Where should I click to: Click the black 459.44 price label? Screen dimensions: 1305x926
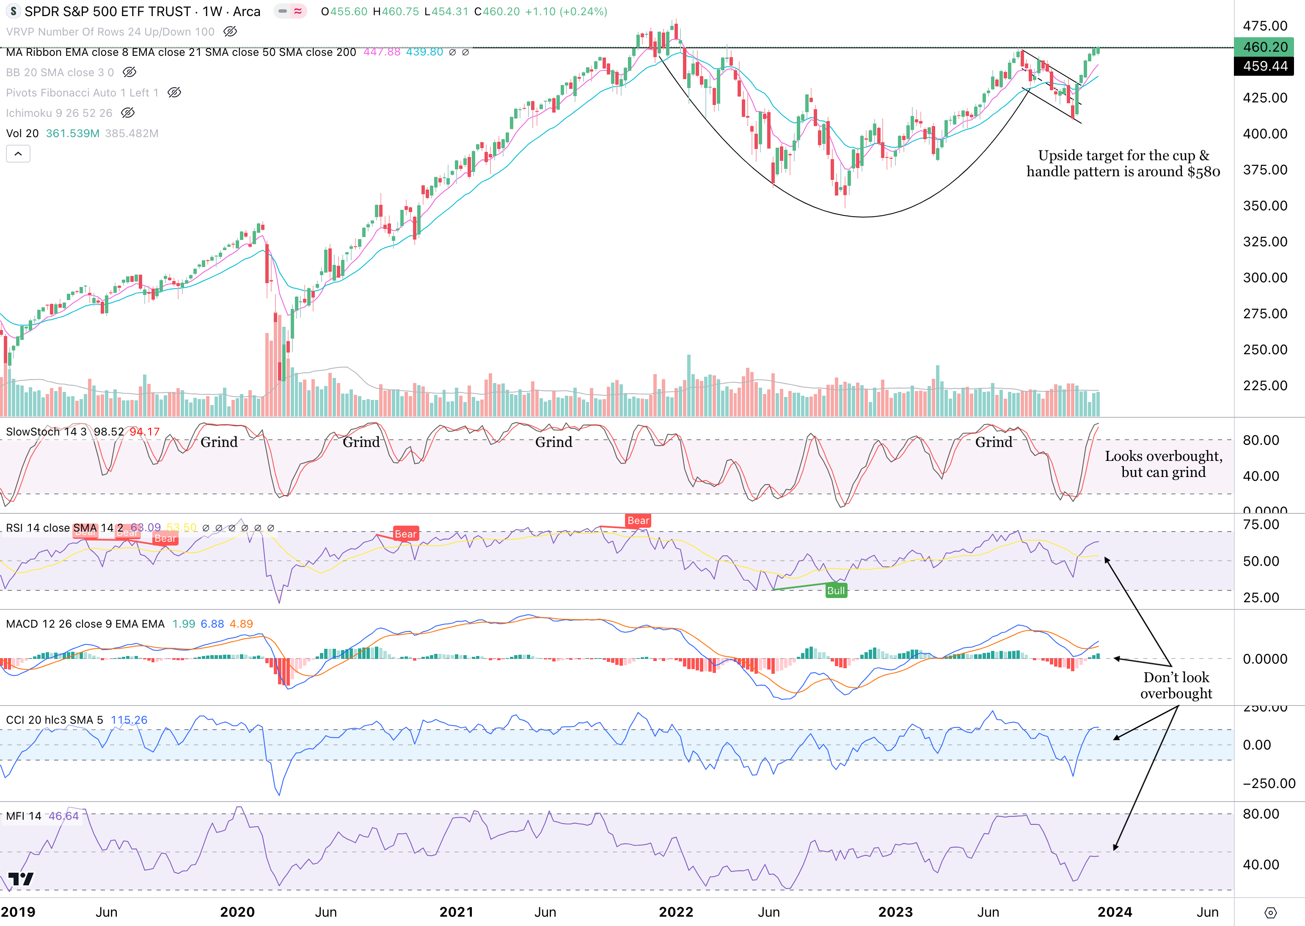1264,66
